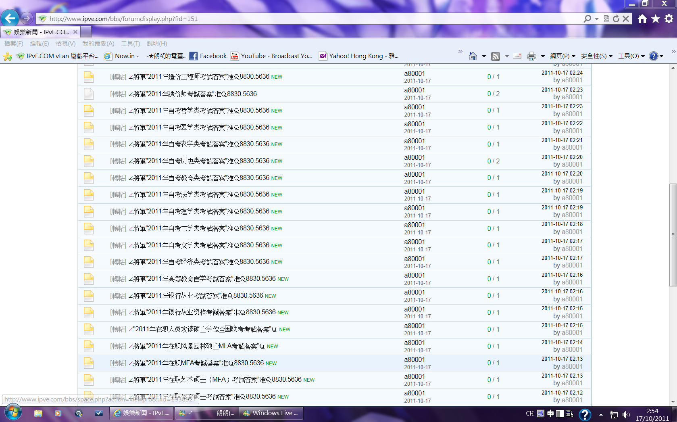
Task: Open the 檔案(F) file menu
Action: [14, 44]
